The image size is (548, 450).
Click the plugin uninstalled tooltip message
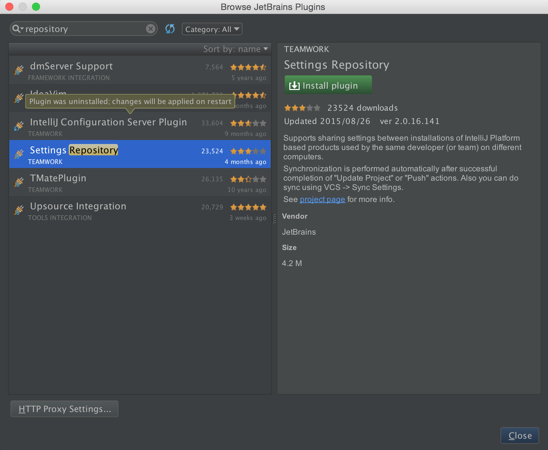130,101
